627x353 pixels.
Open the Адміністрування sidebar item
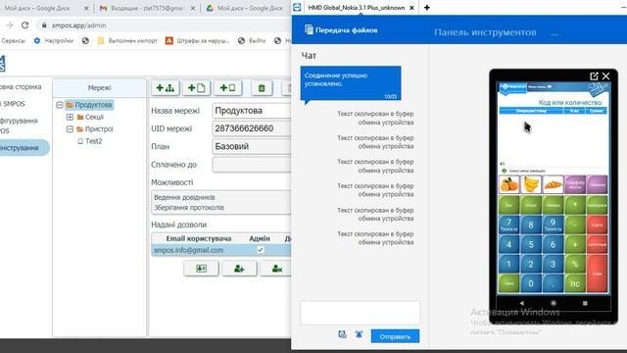(24, 148)
